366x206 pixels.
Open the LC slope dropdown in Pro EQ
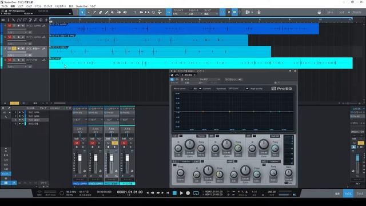pyautogui.click(x=186, y=161)
